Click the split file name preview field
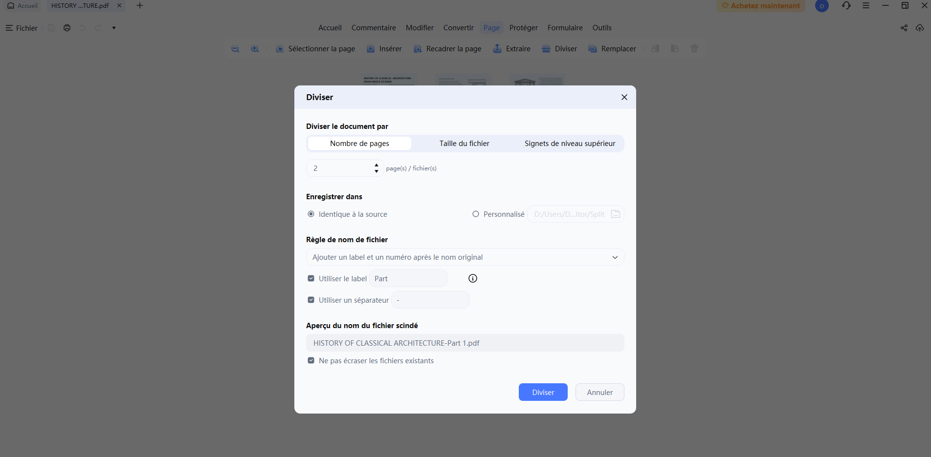 tap(465, 343)
